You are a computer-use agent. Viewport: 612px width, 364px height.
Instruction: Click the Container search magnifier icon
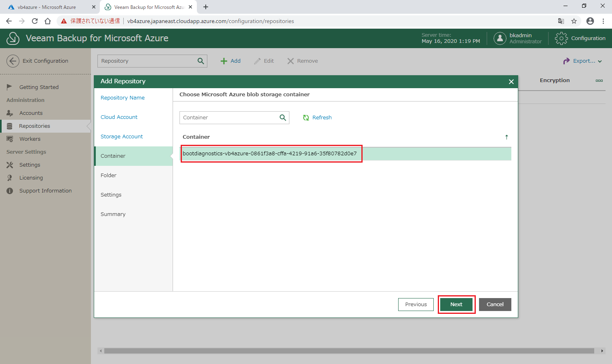coord(283,118)
